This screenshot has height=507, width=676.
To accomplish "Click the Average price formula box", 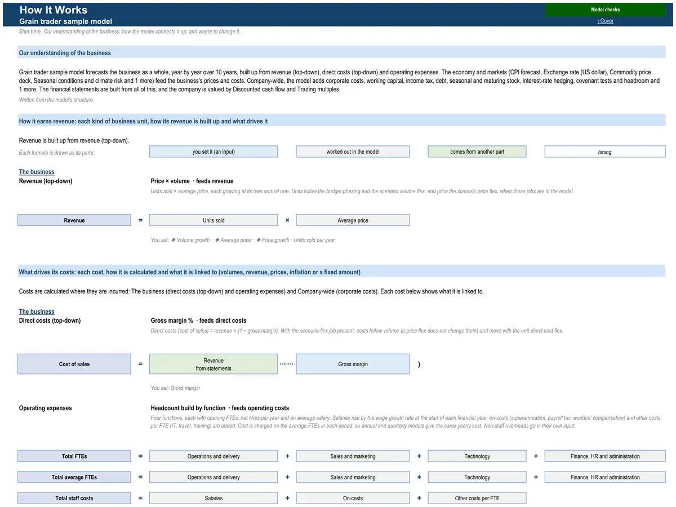I will 353,220.
